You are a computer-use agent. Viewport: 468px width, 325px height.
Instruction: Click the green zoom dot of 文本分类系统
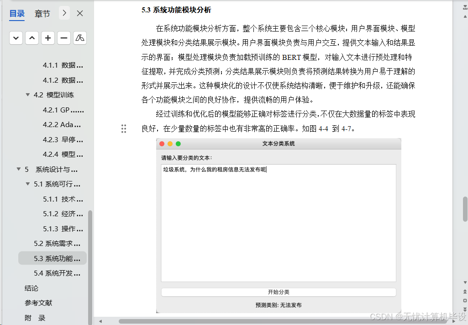(x=178, y=144)
